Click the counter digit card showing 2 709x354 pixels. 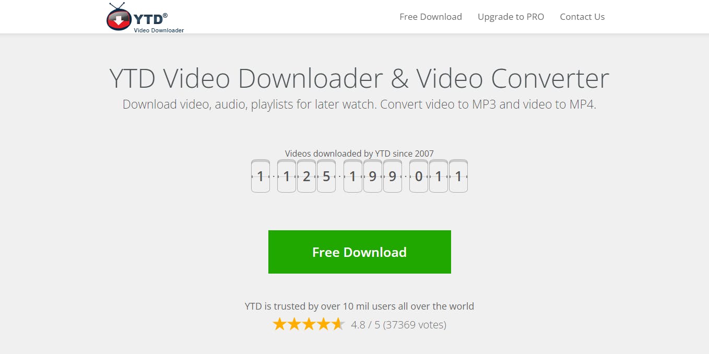click(306, 176)
